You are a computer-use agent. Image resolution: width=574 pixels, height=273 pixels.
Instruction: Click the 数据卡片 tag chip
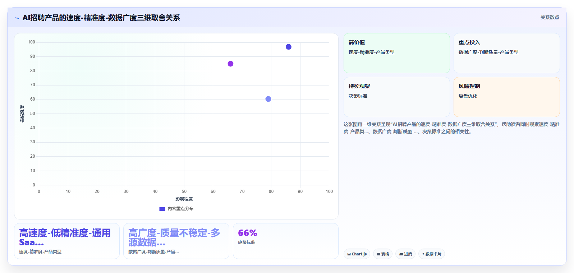432,254
